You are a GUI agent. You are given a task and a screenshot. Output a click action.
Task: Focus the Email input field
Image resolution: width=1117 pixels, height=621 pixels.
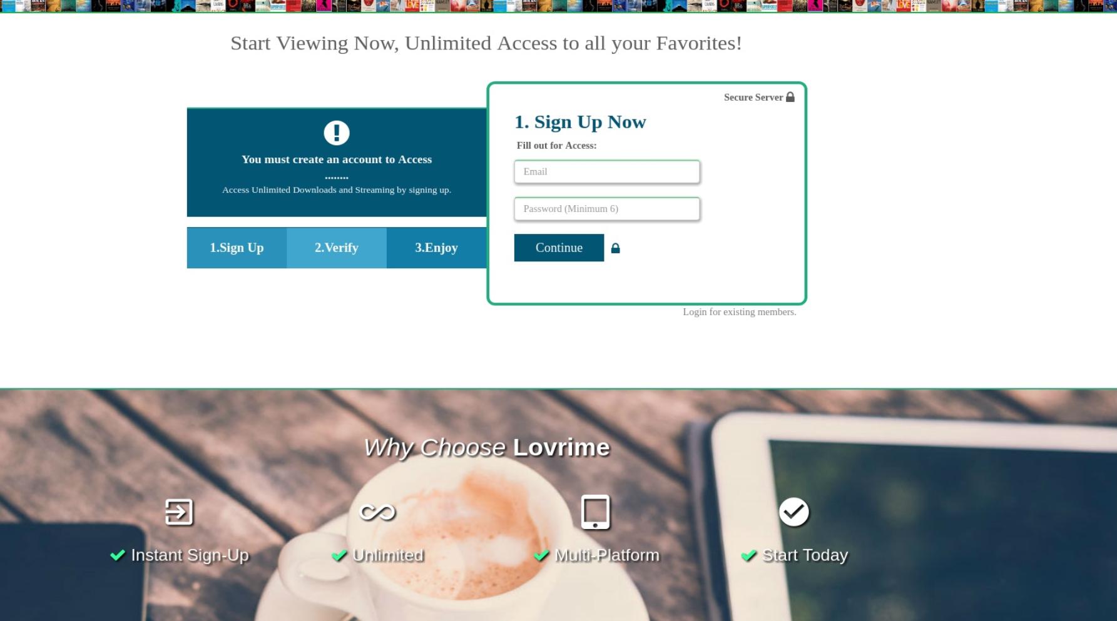tap(607, 172)
